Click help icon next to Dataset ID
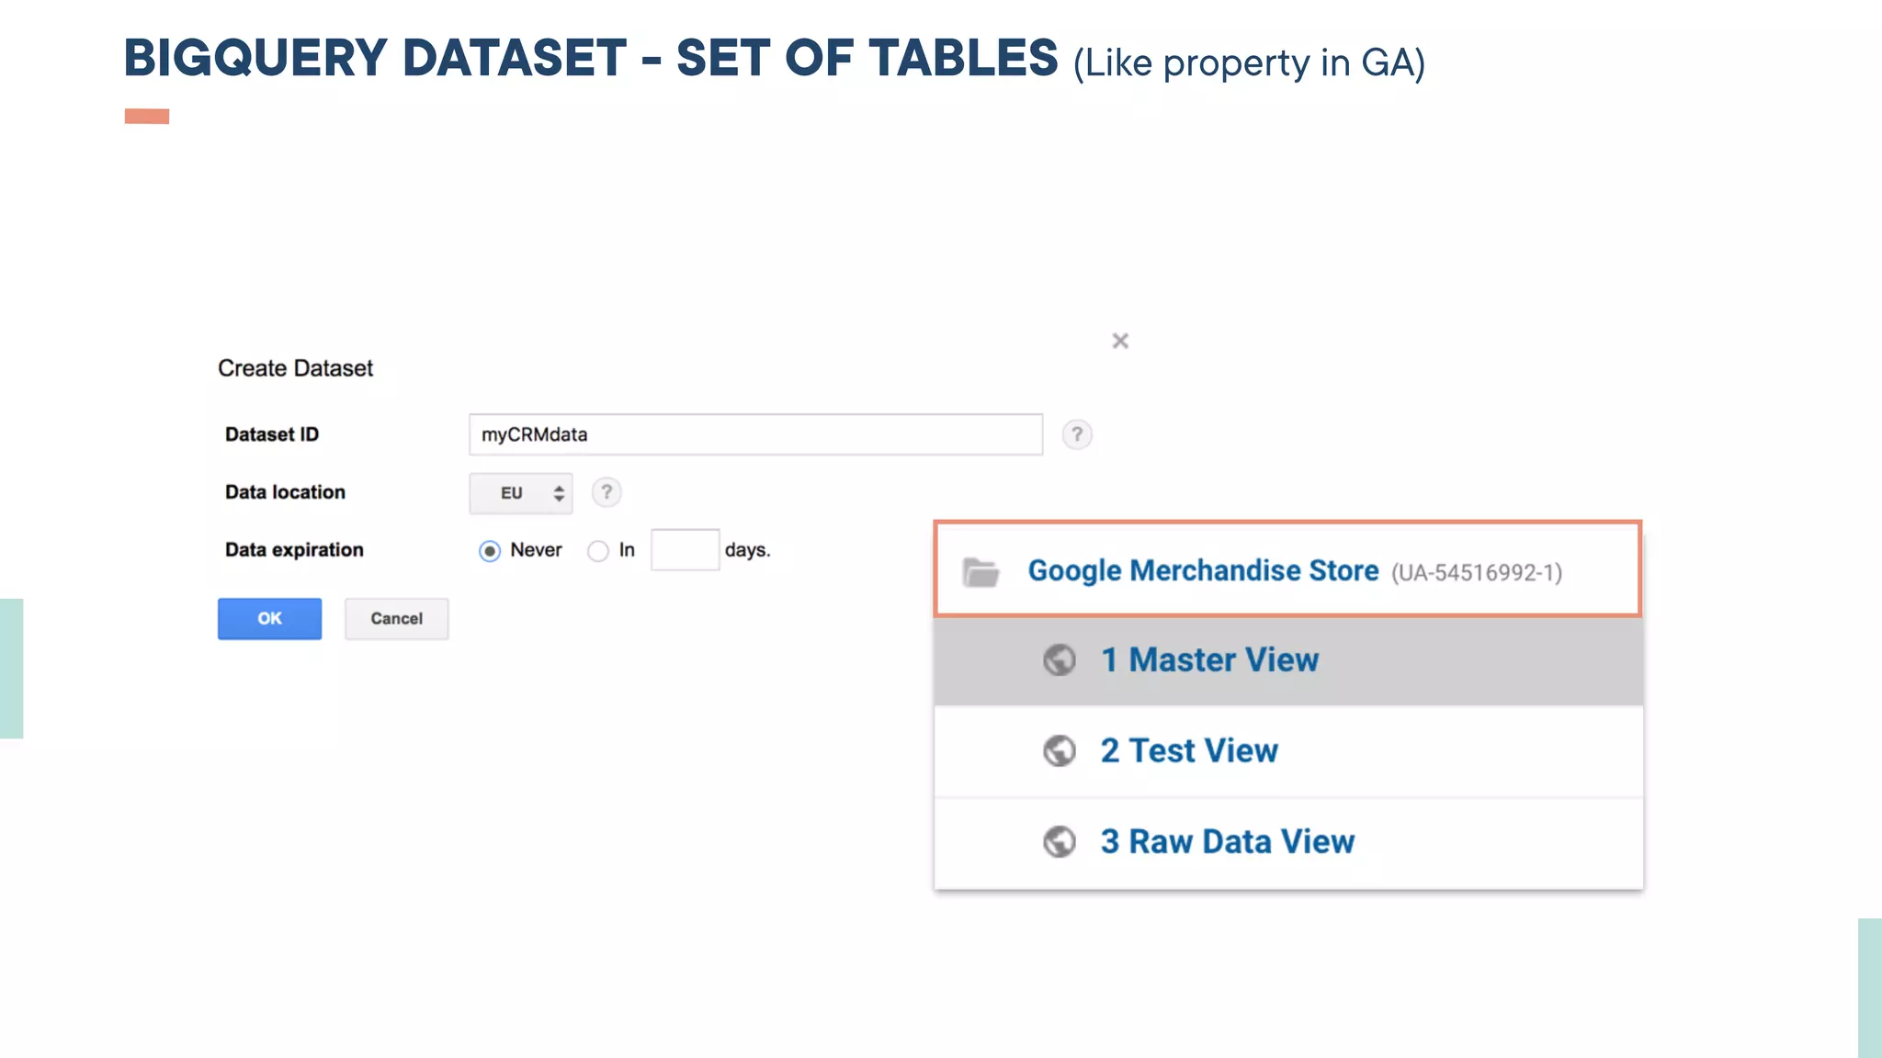This screenshot has width=1882, height=1058. [1077, 434]
